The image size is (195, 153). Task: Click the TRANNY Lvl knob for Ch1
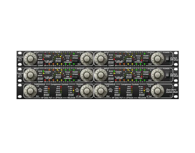click(x=87, y=91)
